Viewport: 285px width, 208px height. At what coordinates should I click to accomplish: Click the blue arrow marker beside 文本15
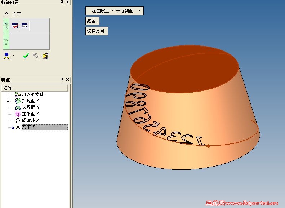coord(13,127)
